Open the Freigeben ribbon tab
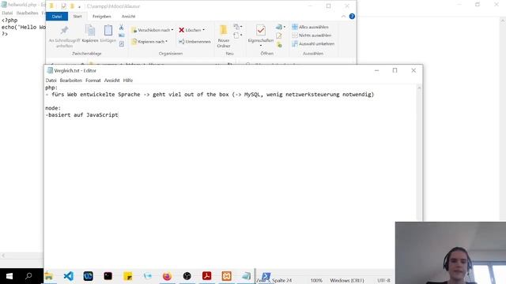Image resolution: width=506 pixels, height=284 pixels. [x=102, y=17]
